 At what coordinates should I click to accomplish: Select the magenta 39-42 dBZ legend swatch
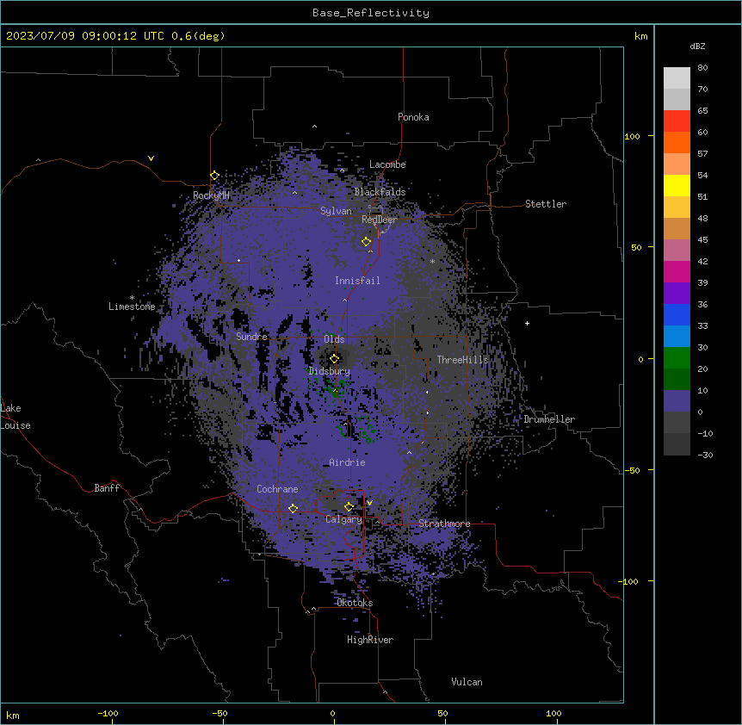click(677, 271)
